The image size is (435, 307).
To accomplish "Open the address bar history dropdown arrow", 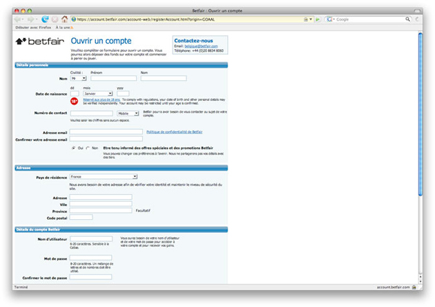I will pos(311,19).
